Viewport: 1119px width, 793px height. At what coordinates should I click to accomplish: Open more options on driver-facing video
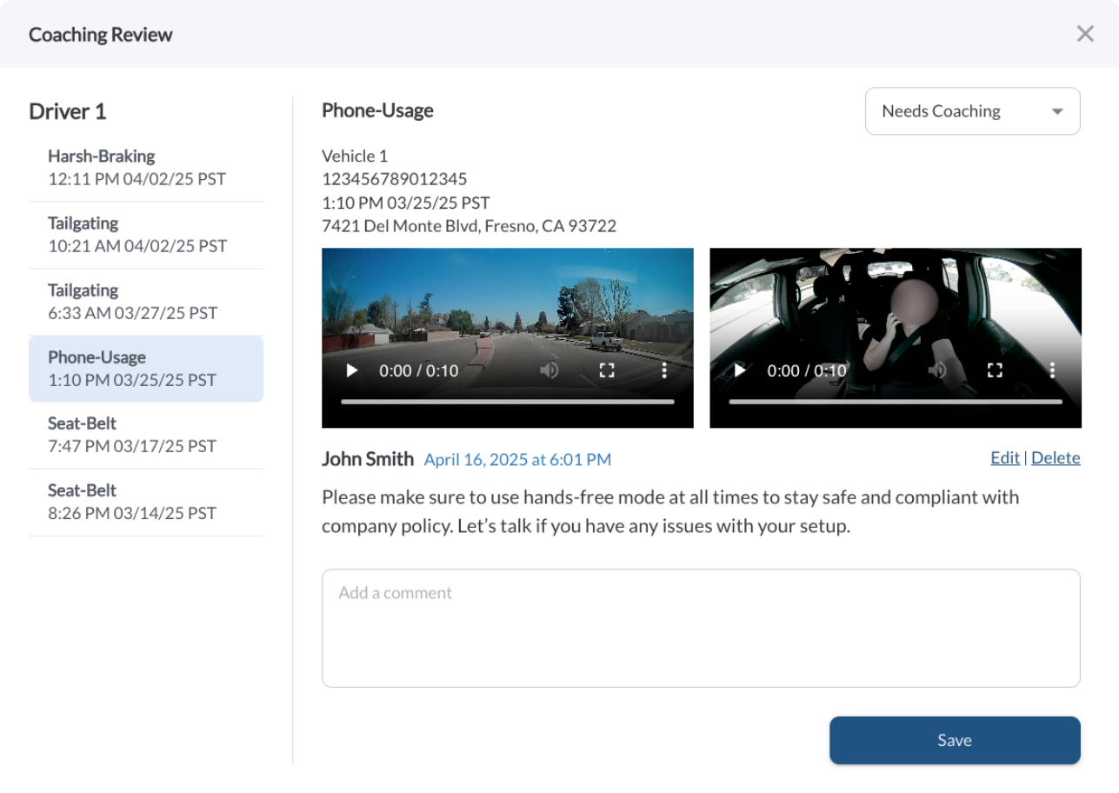(x=1052, y=370)
